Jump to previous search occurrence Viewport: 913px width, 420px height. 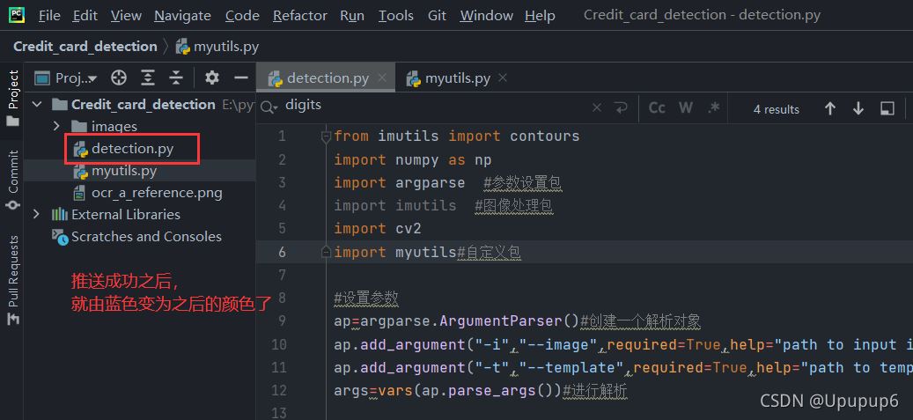coord(829,108)
